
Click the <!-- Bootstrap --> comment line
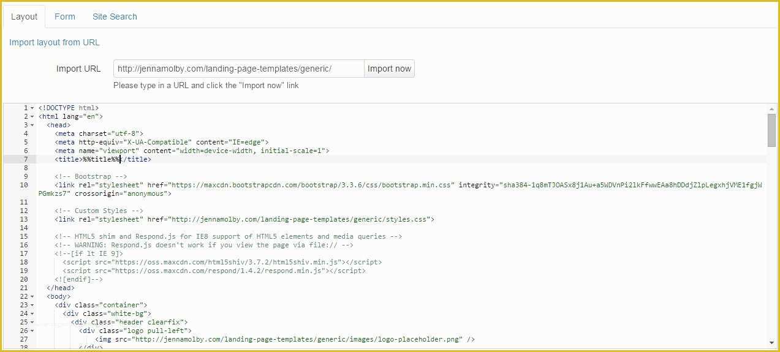coord(91,176)
